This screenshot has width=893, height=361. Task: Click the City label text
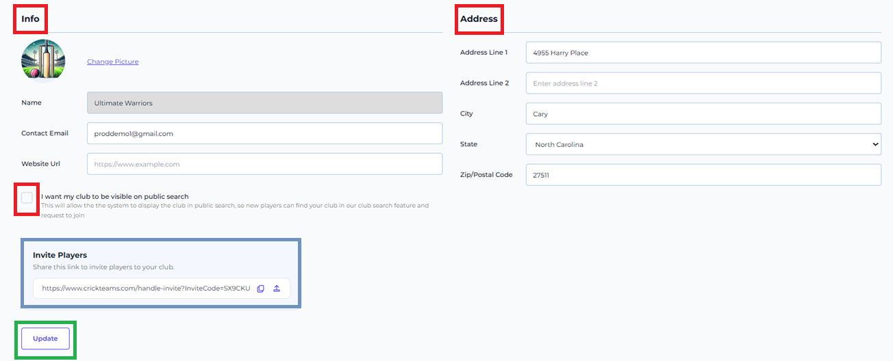point(466,113)
